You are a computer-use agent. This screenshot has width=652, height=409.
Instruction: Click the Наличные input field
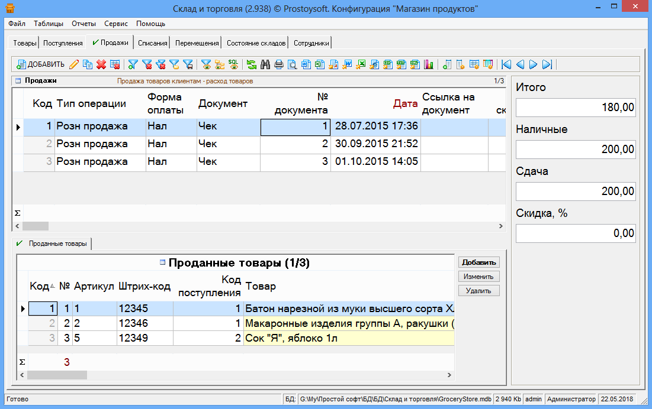pyautogui.click(x=576, y=150)
